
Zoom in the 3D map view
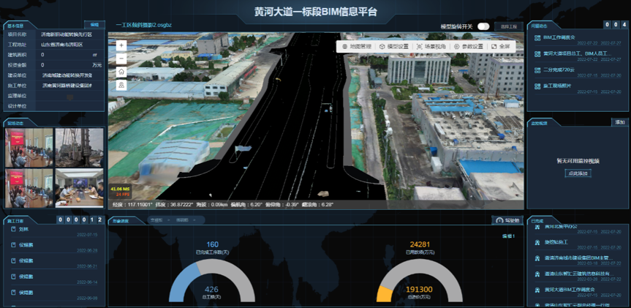tap(121, 45)
